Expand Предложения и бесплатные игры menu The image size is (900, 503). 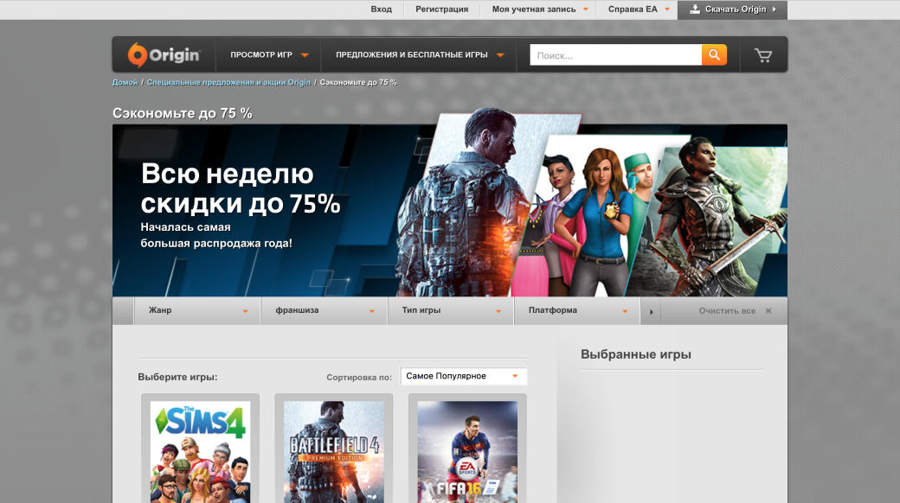pyautogui.click(x=420, y=55)
